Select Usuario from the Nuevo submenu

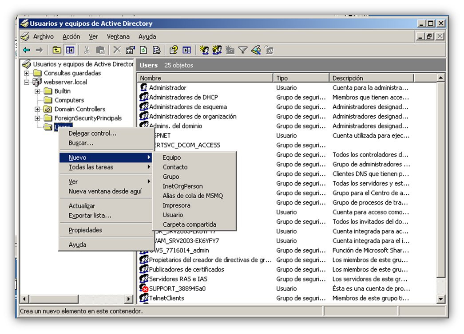173,215
